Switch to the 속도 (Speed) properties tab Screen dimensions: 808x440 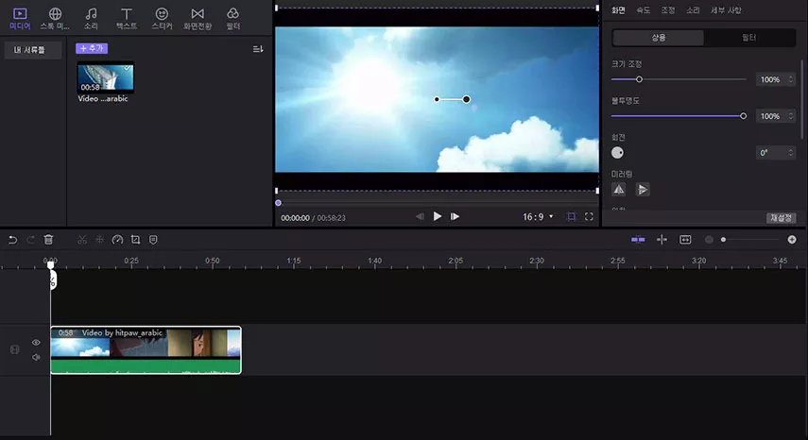643,10
